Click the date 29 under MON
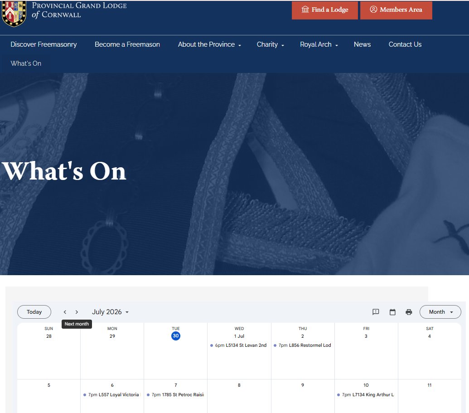The height and width of the screenshot is (413, 469). pyautogui.click(x=112, y=336)
